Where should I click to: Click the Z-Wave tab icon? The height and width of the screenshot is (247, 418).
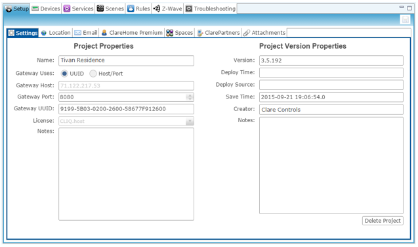click(x=156, y=9)
